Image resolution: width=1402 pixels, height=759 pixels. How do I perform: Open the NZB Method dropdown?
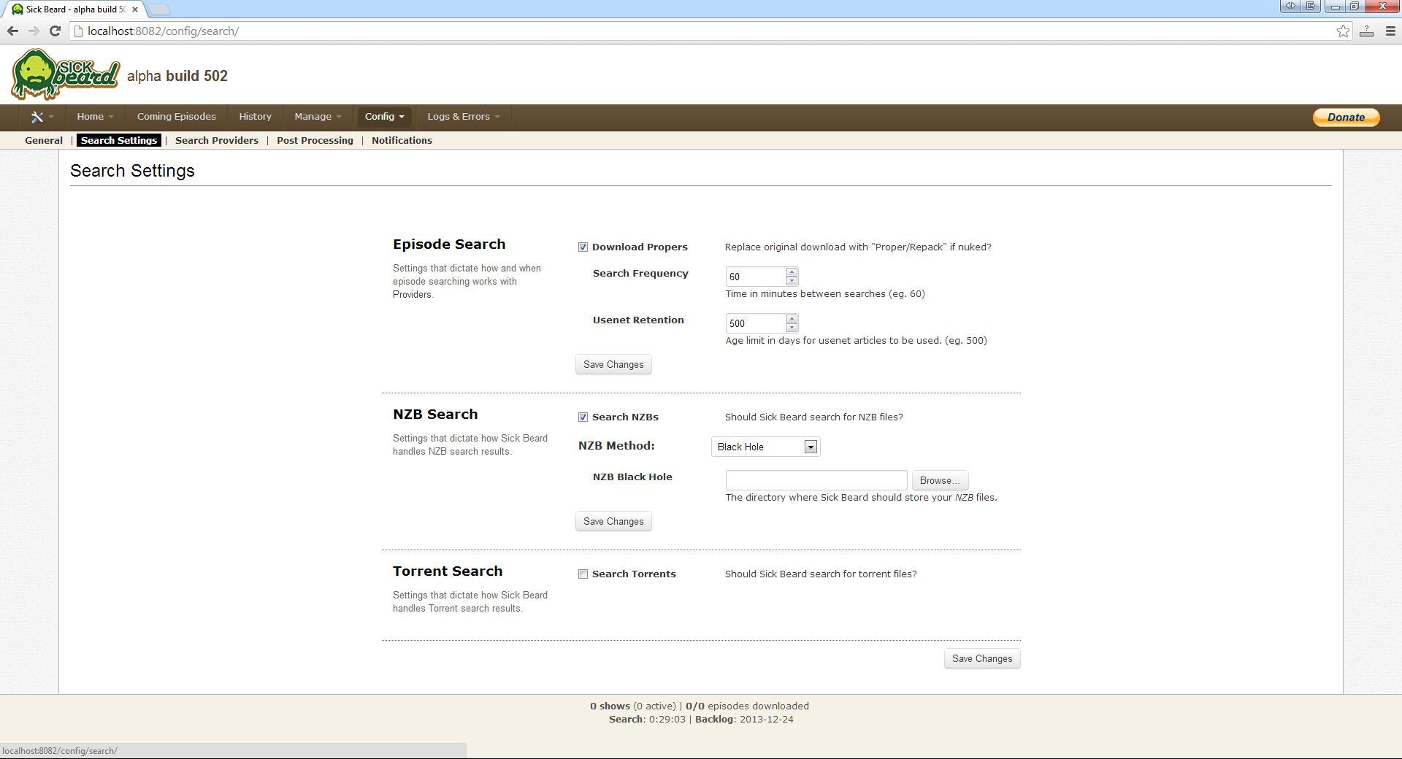coord(765,447)
